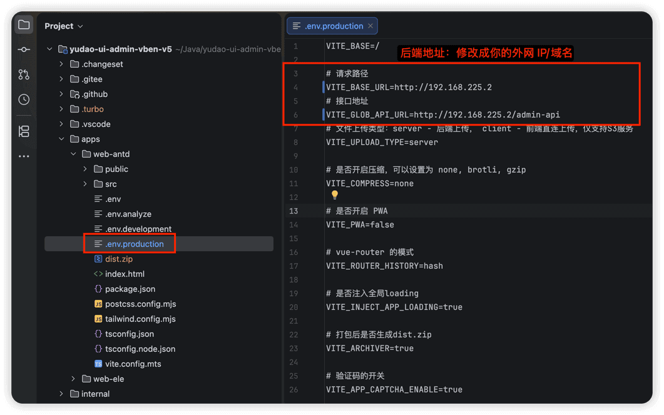Expand the web-ele folder
The width and height of the screenshot is (664, 415).
pos(73,379)
